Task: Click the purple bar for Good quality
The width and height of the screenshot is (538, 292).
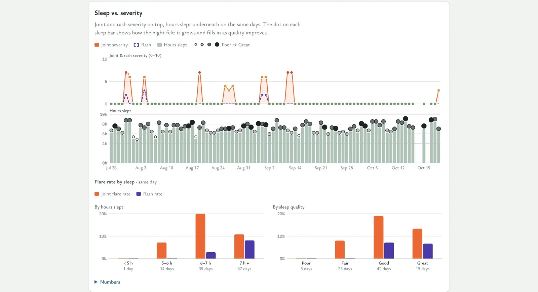Action: tap(389, 251)
